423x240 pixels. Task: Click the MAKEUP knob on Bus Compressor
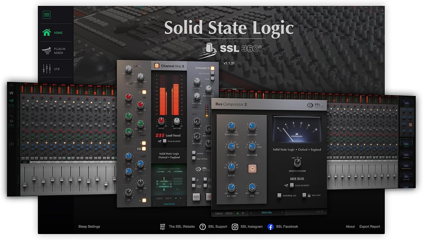252,126
